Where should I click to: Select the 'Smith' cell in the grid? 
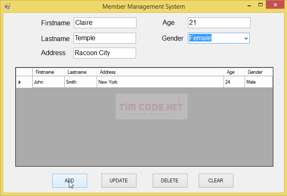point(81,82)
